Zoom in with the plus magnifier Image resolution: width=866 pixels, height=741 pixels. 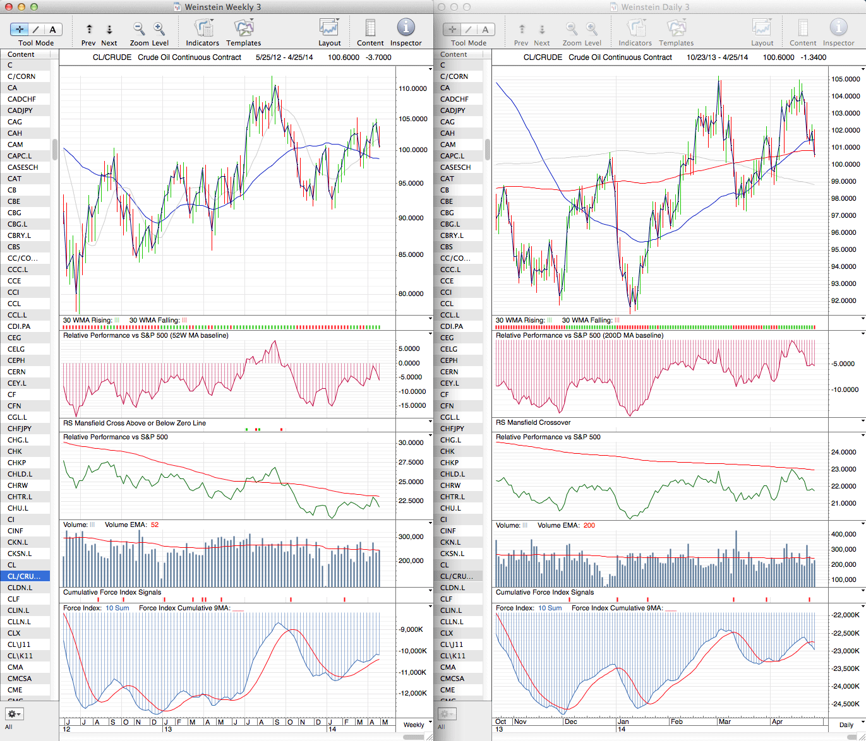coord(159,28)
